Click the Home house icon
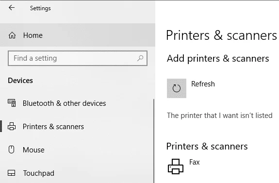The image size is (279, 183). click(x=12, y=35)
